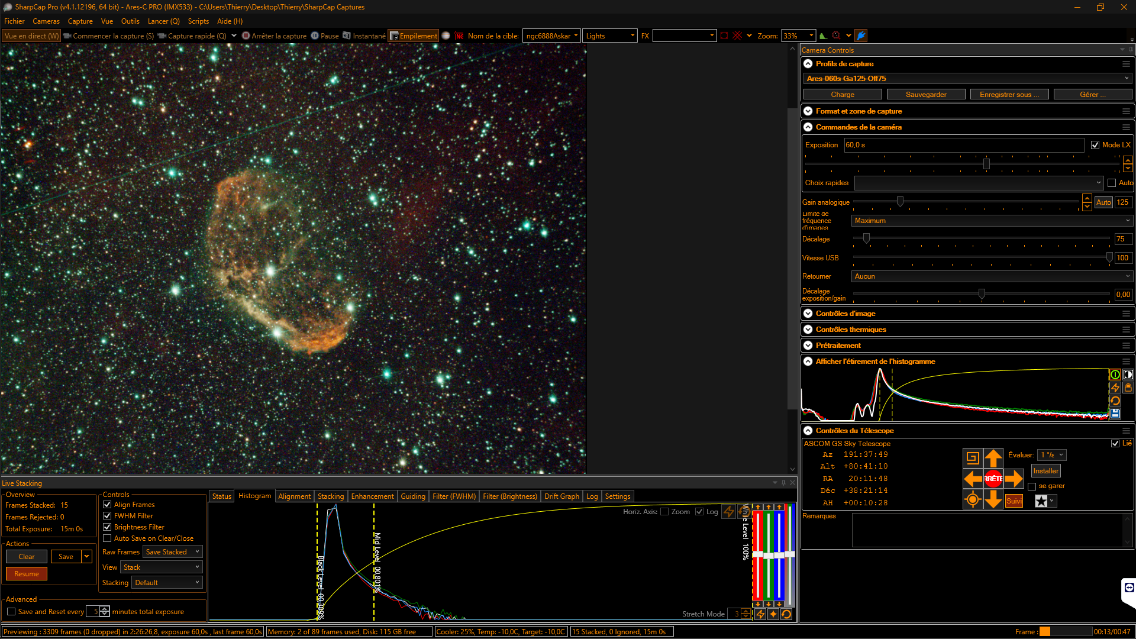The image size is (1136, 639).
Task: Click the four-point star icon under the color sliders
Action: pos(773,614)
